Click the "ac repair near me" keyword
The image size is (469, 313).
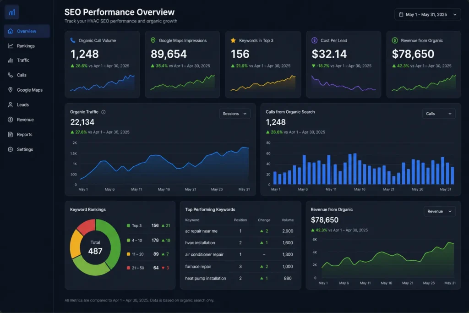click(x=202, y=231)
